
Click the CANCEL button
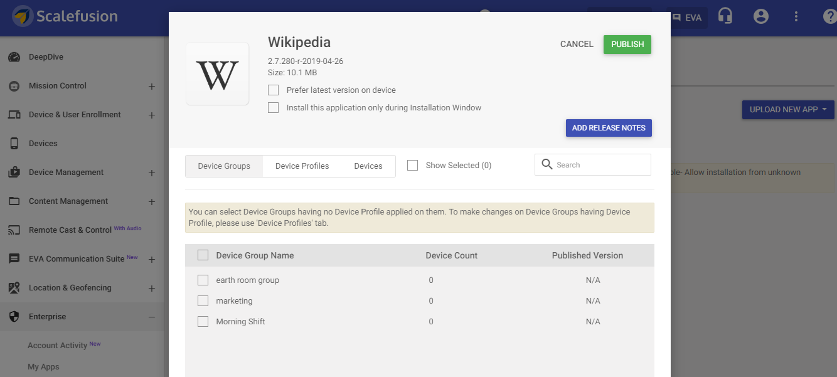[577, 45]
